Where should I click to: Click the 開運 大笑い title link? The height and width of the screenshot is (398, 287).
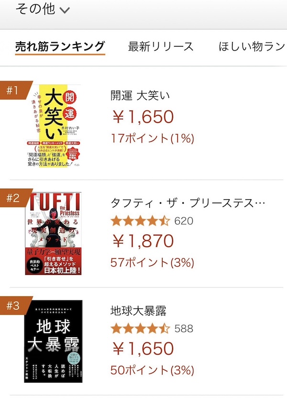click(140, 95)
